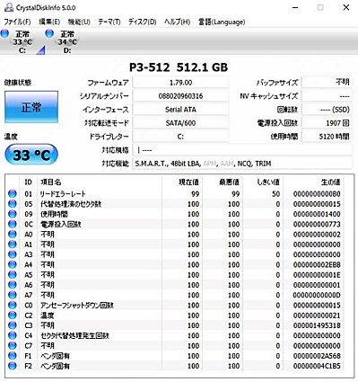Click the buffer size field showing 不明
This screenshot has height=382, width=358.
pyautogui.click(x=327, y=83)
